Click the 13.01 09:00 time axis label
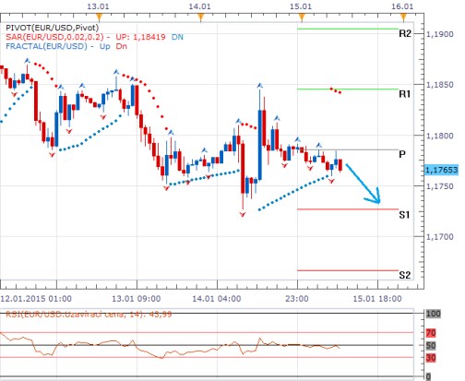 click(x=137, y=299)
